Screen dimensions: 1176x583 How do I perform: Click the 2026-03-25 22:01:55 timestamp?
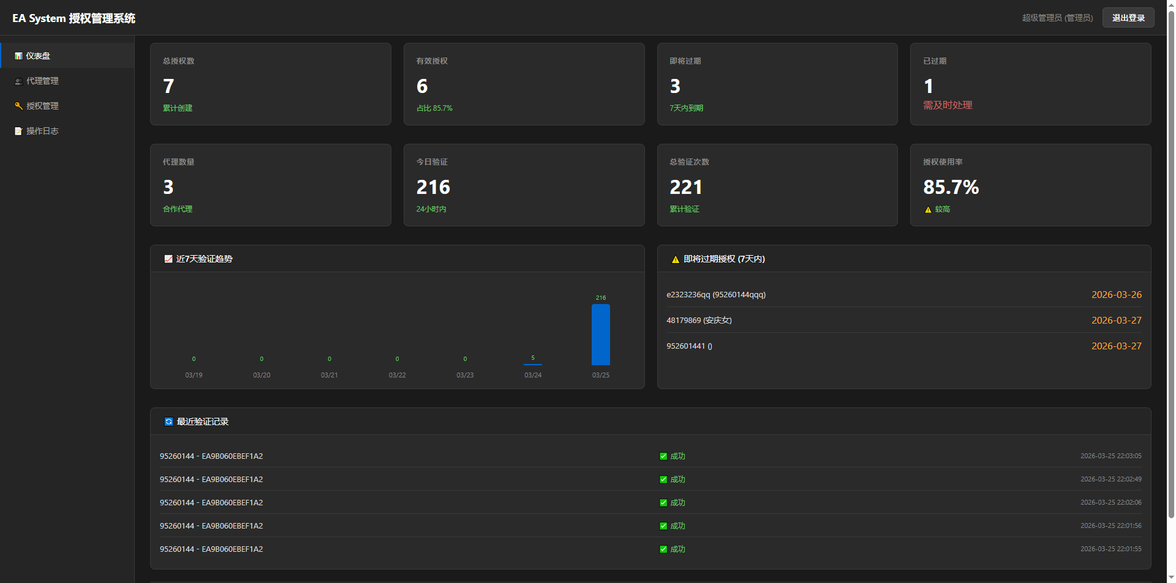1110,549
